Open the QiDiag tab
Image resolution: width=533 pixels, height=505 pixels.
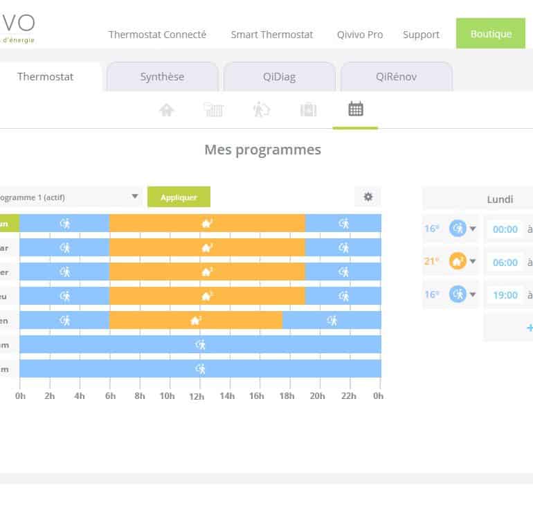tap(279, 77)
